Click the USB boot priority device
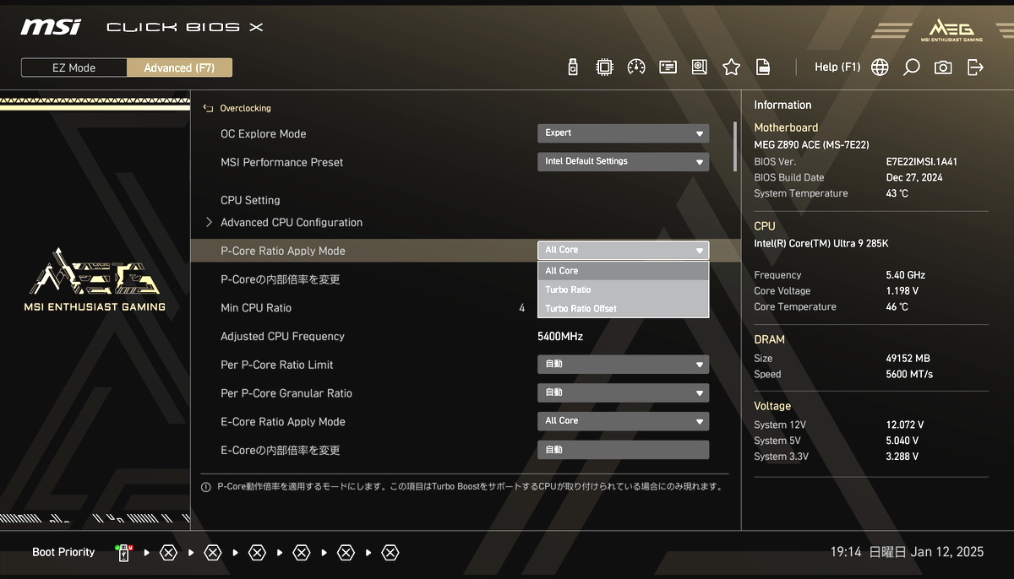Image resolution: width=1014 pixels, height=579 pixels. [x=123, y=553]
